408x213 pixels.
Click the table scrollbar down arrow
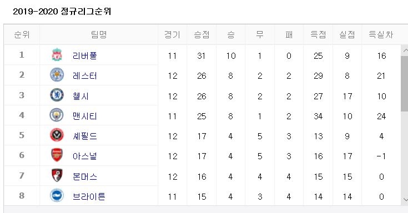click(405, 200)
